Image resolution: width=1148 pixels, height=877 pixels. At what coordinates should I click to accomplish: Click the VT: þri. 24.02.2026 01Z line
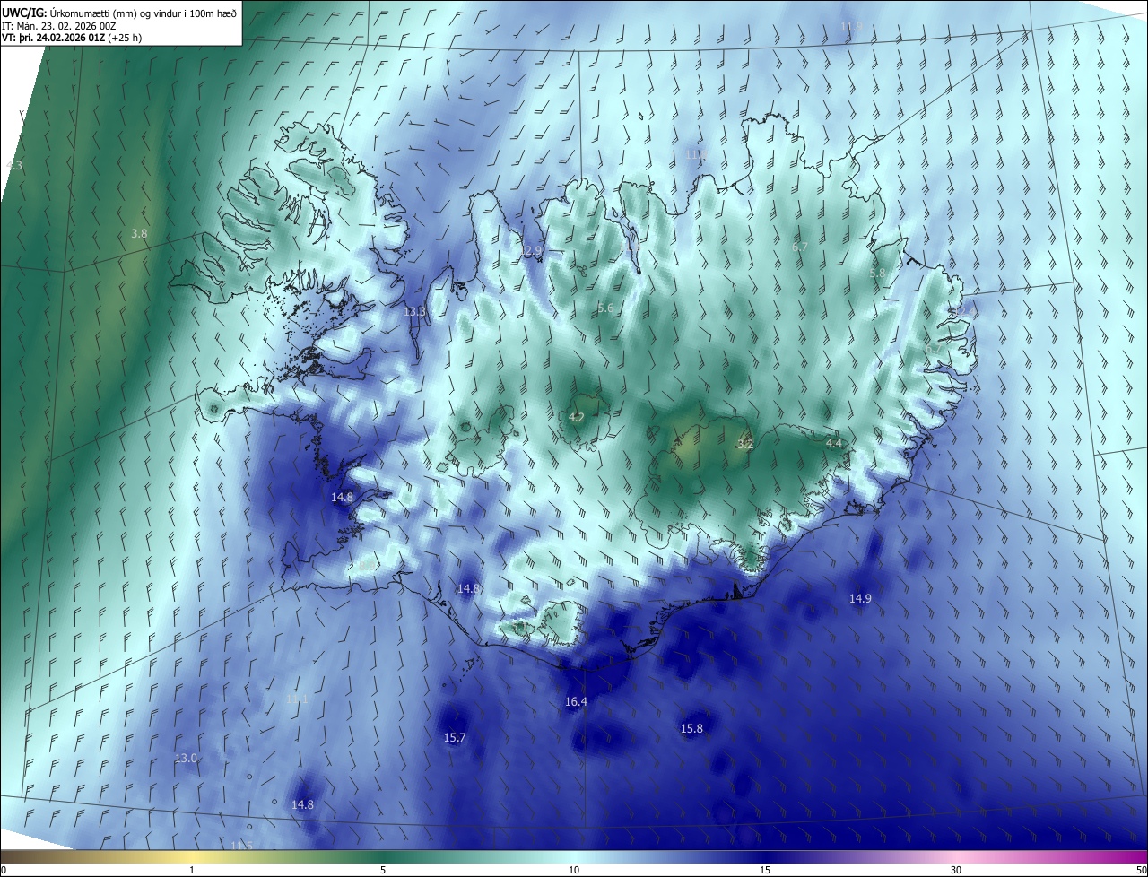coord(72,38)
